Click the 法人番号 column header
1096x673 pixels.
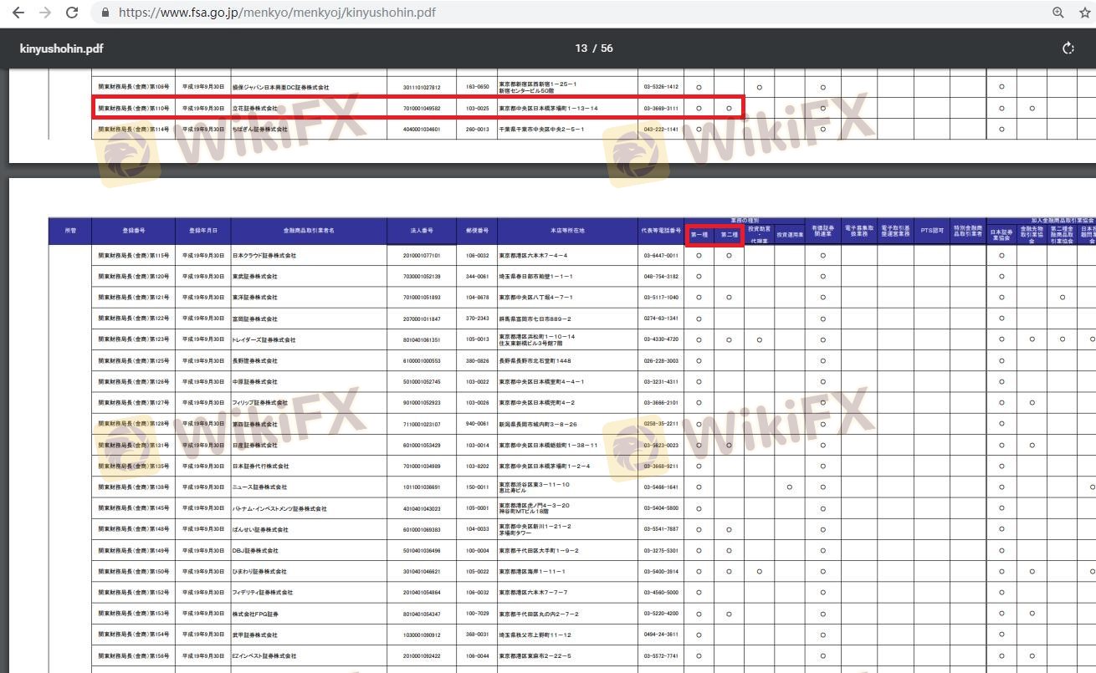[421, 230]
